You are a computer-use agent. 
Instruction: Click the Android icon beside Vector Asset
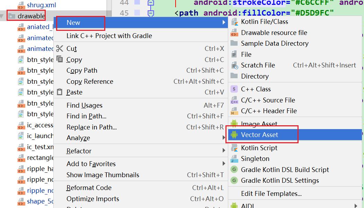tap(234, 135)
